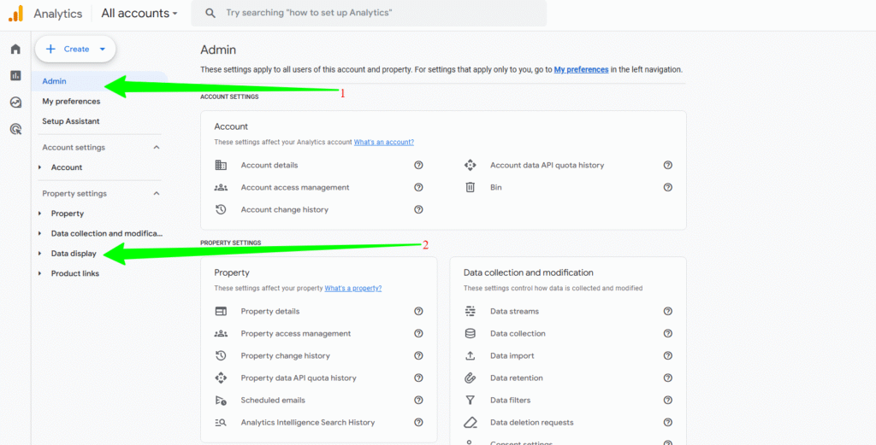
Task: Click the Property change history clock icon
Action: coord(221,356)
